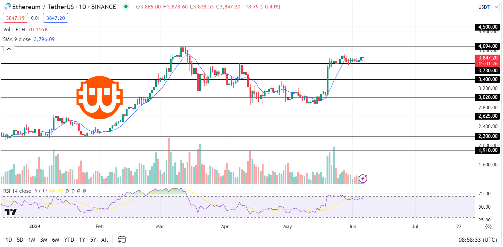503x247 pixels.
Task: Click the 3,020.00 horizontal line price label
Action: (487, 97)
